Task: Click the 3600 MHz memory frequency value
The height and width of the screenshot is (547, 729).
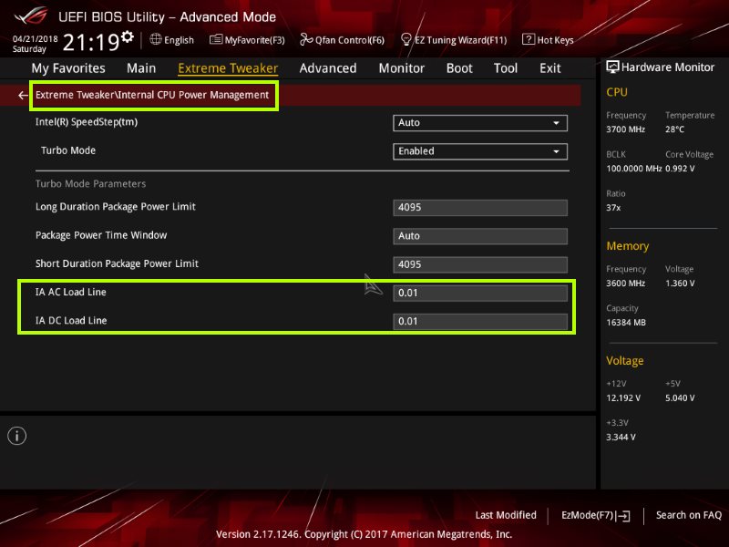Action: tap(625, 284)
